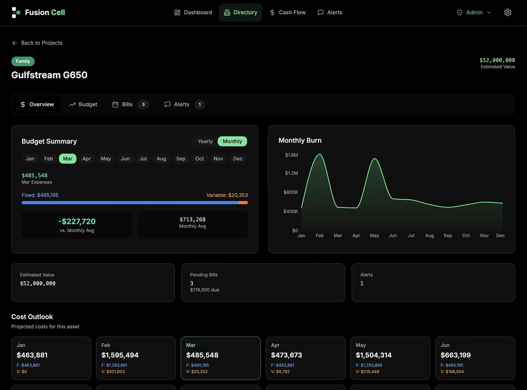The width and height of the screenshot is (527, 390).
Task: Click the fixed versus variable expense bar
Action: [x=135, y=203]
